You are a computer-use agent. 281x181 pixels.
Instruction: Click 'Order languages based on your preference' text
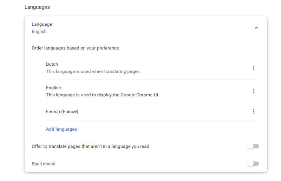(x=75, y=48)
